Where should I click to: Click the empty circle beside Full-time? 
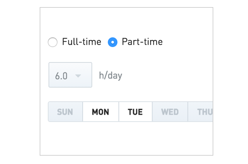pos(53,42)
